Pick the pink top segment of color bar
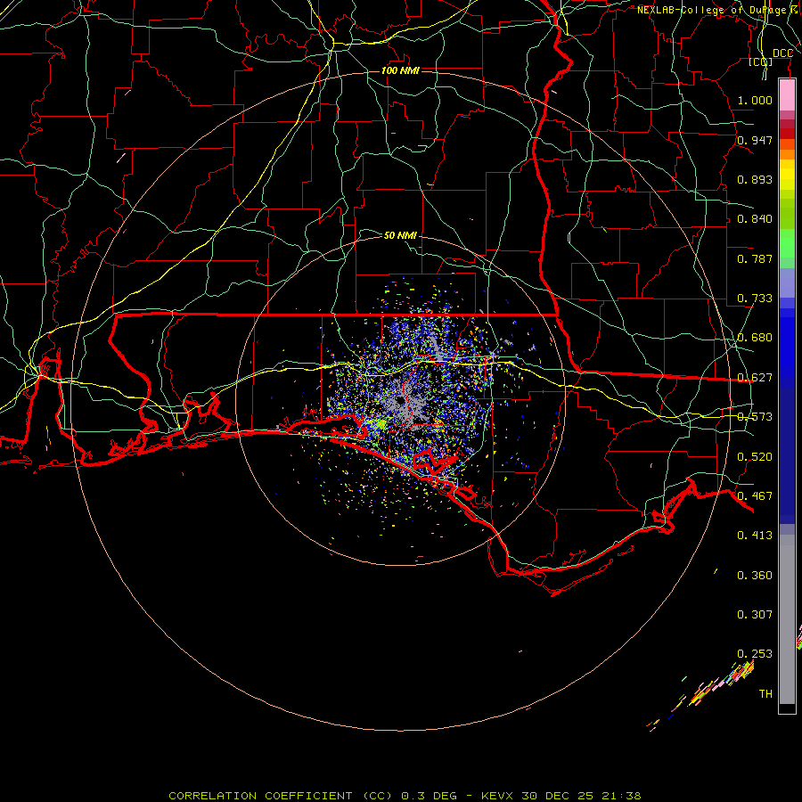This screenshot has height=802, width=802. click(x=787, y=95)
